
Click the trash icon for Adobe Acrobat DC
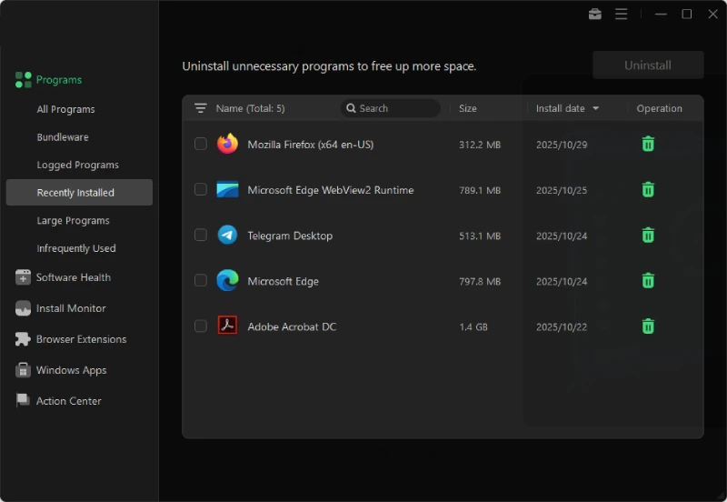coord(648,326)
